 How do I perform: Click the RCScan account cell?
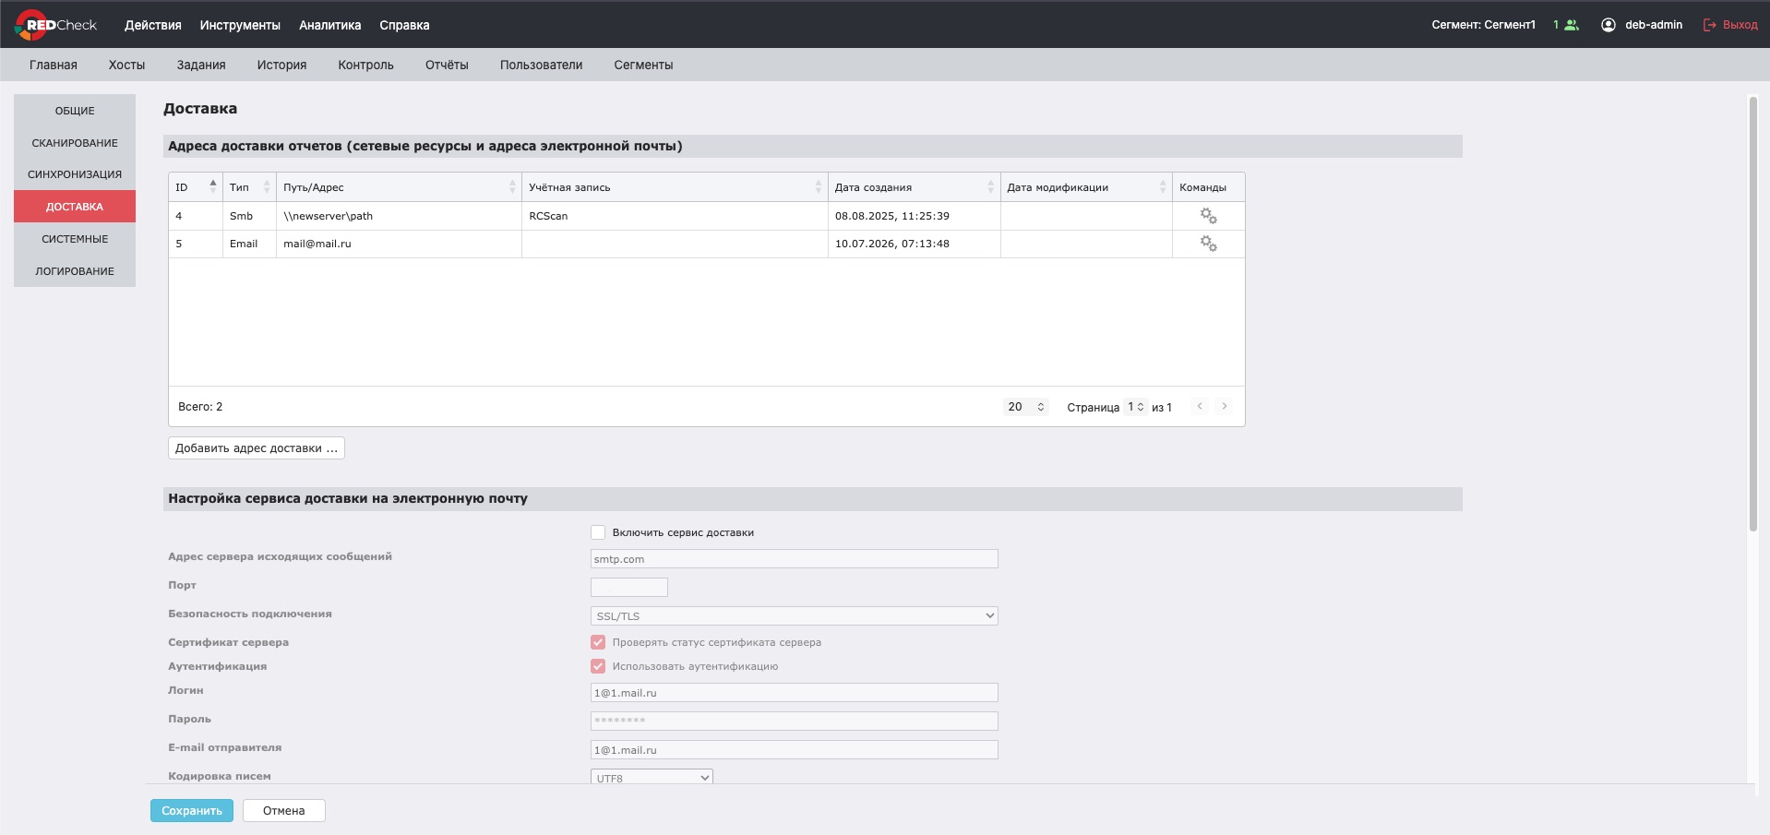pyautogui.click(x=675, y=216)
